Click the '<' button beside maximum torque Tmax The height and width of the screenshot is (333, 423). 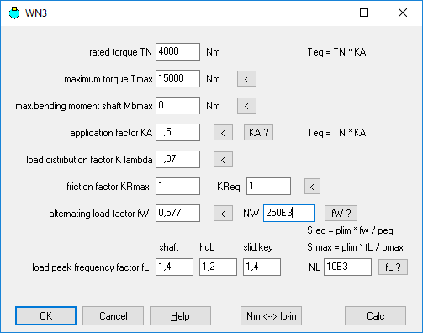(x=246, y=79)
